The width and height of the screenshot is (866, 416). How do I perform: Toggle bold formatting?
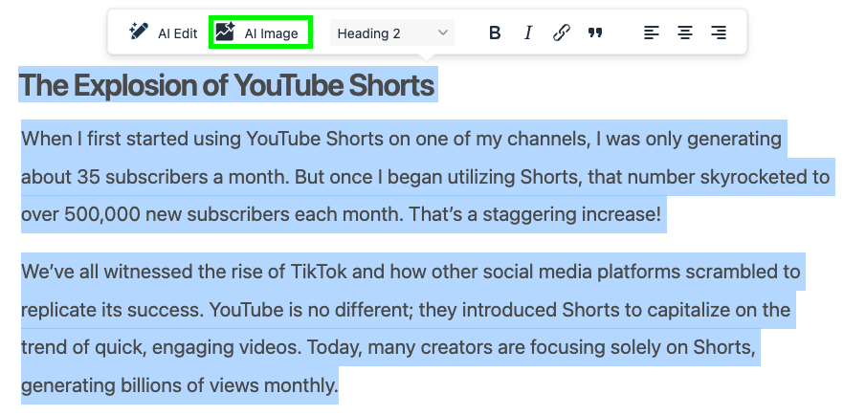tap(495, 33)
